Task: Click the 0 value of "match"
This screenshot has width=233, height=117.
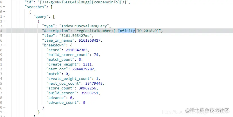Action: point(67,74)
